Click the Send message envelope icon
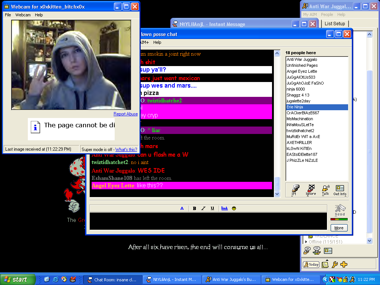 pos(340,210)
